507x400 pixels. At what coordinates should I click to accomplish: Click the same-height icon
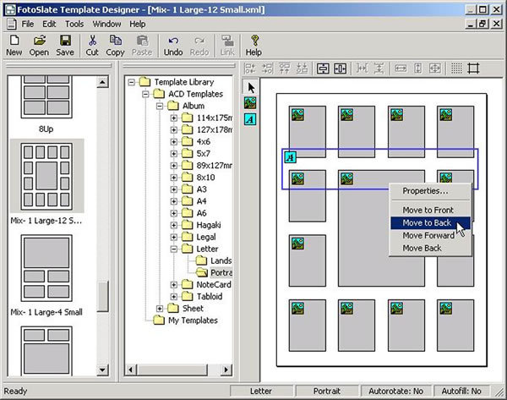pos(417,68)
